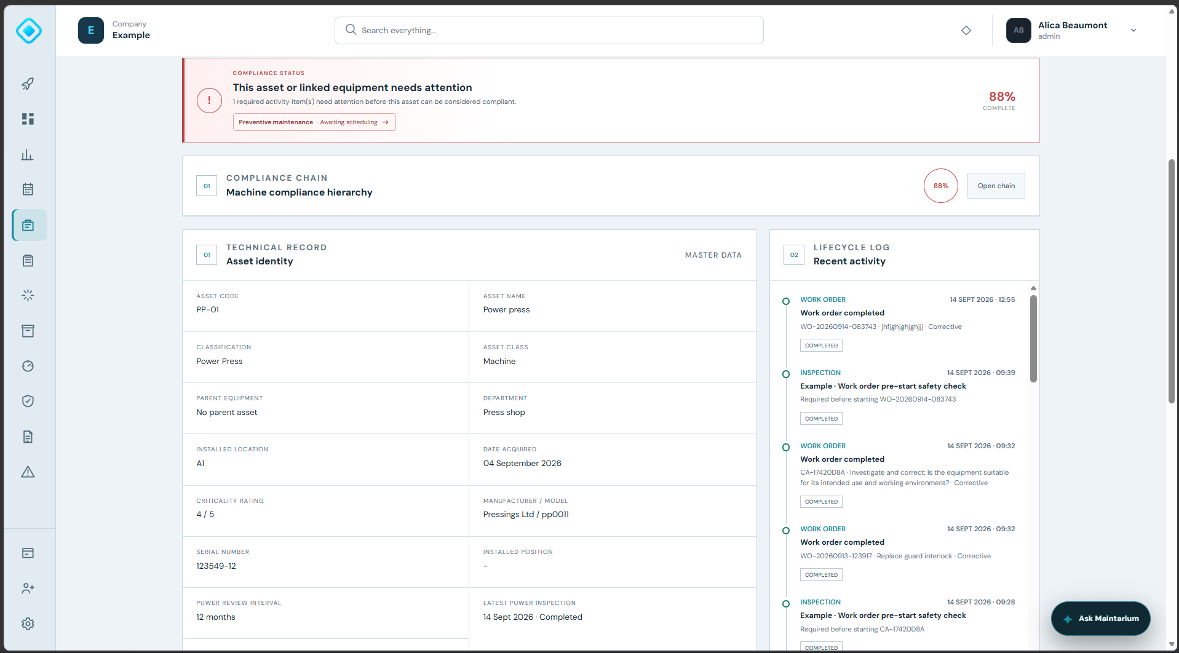Image resolution: width=1179 pixels, height=653 pixels.
Task: Select the active assets icon in sidebar
Action: pos(29,225)
